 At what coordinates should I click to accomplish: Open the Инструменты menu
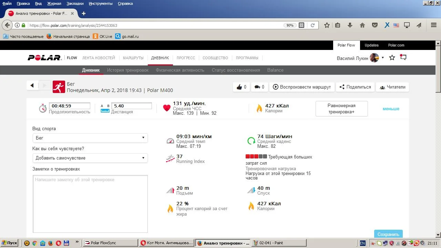tap(101, 3)
